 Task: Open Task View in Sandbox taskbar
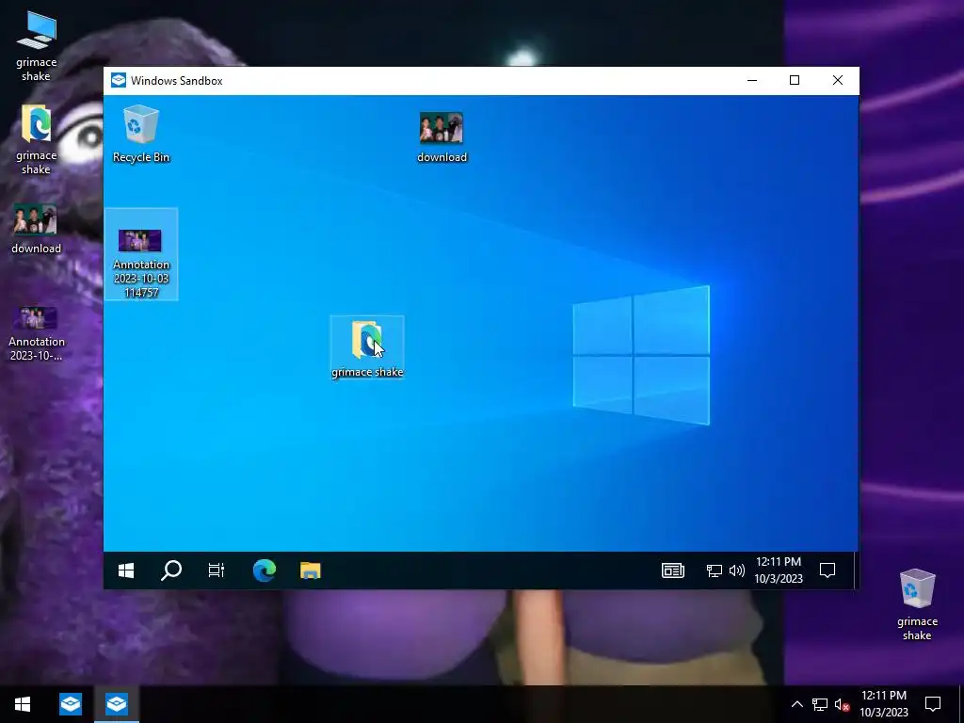point(217,570)
